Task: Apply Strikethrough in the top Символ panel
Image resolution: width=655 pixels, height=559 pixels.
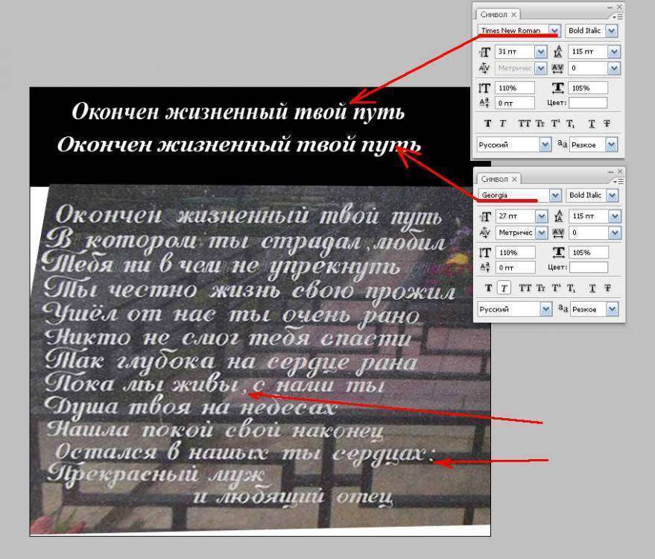Action: click(607, 124)
